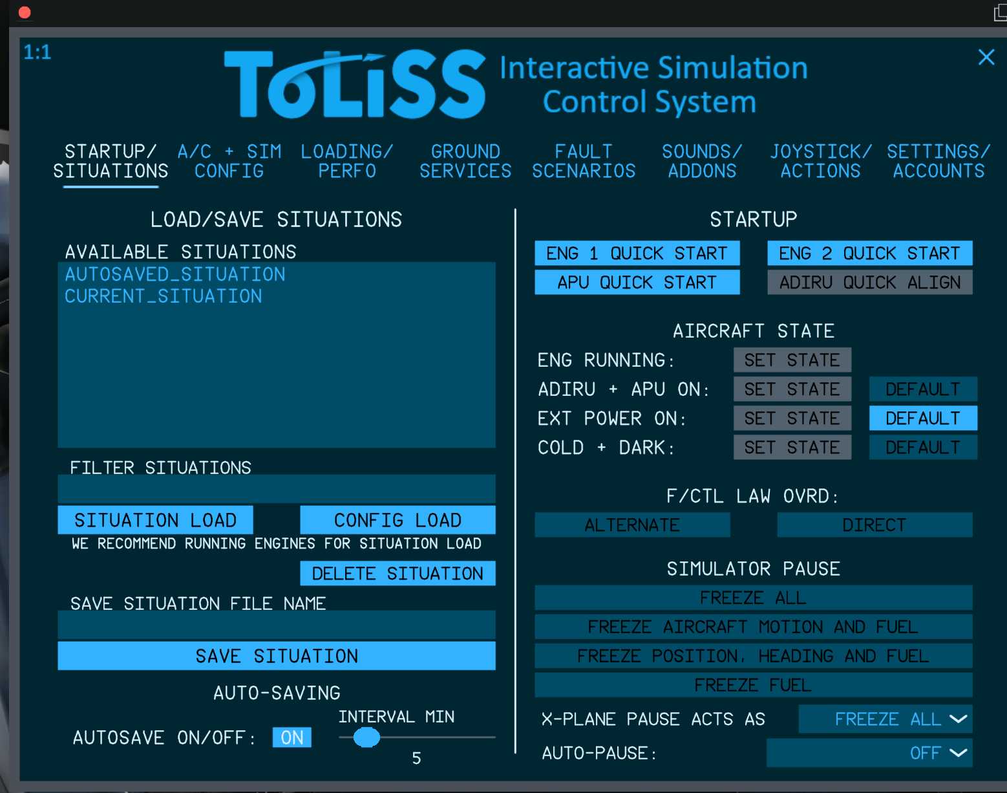
Task: Open the Settings/Accounts tab
Action: [x=938, y=161]
